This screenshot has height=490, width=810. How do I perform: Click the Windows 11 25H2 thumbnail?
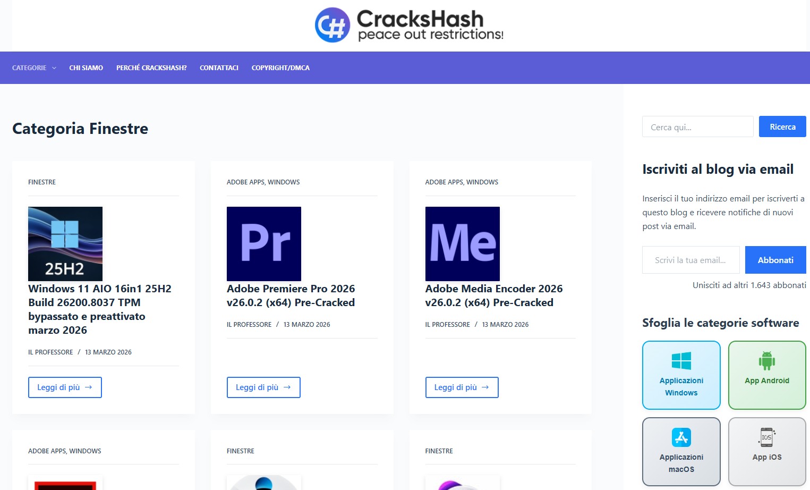tap(65, 244)
